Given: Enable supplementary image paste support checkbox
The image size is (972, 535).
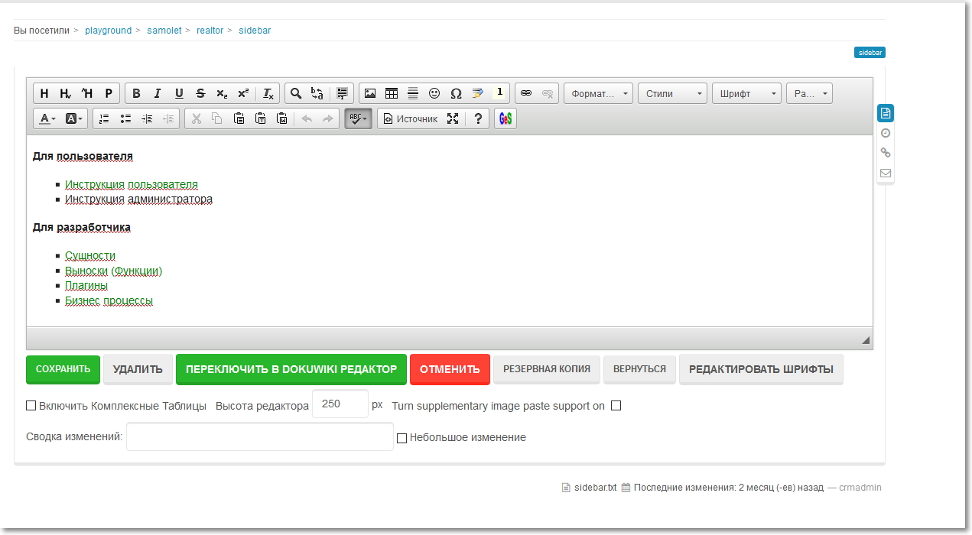Looking at the screenshot, I should 616,406.
